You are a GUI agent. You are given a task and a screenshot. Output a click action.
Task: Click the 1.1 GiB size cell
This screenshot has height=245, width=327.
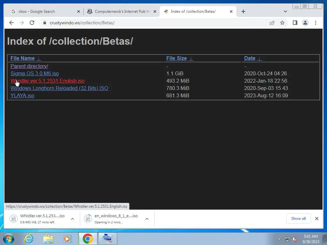click(x=175, y=73)
